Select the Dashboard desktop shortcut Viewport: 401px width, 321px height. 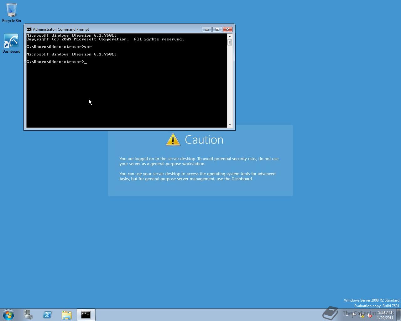click(x=11, y=43)
